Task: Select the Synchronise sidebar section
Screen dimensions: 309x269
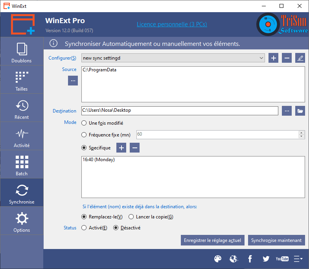Action: 22,193
